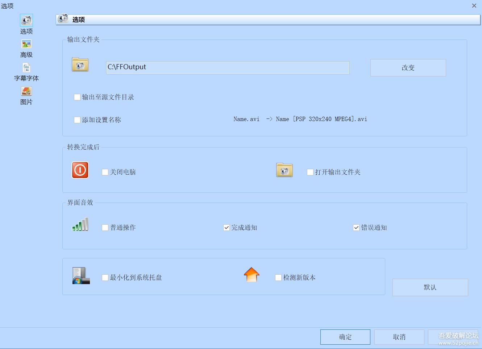Click the system tray monitor icon
The height and width of the screenshot is (349, 482).
point(80,275)
